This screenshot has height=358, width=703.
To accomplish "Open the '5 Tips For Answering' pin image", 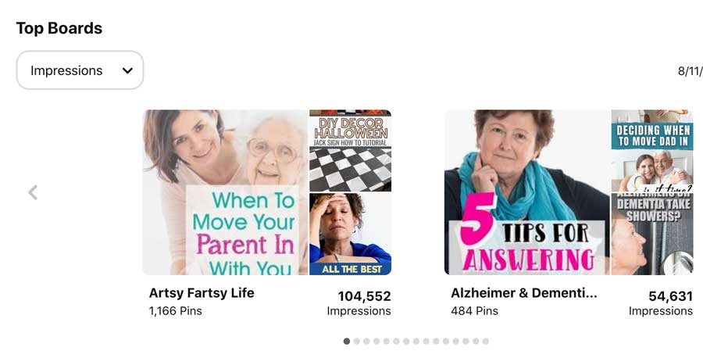I will 526,192.
